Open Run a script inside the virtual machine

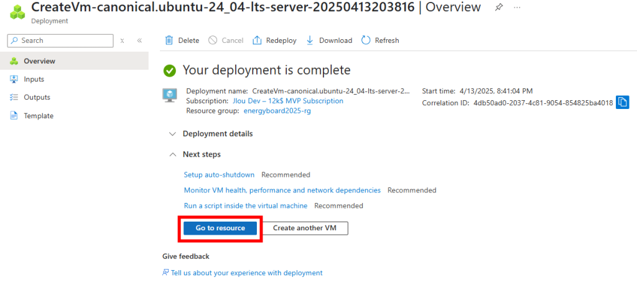(x=245, y=205)
